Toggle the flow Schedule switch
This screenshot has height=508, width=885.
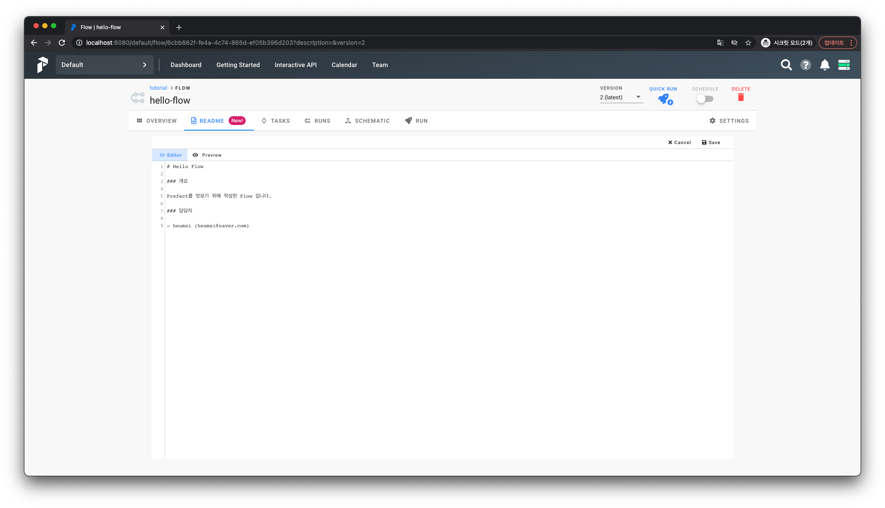pyautogui.click(x=705, y=99)
